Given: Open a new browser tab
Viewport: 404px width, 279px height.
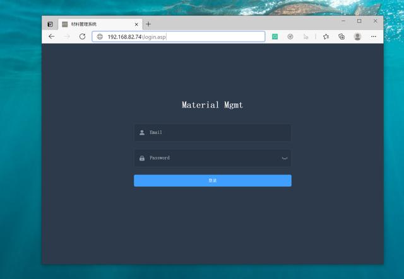Looking at the screenshot, I should click(148, 24).
